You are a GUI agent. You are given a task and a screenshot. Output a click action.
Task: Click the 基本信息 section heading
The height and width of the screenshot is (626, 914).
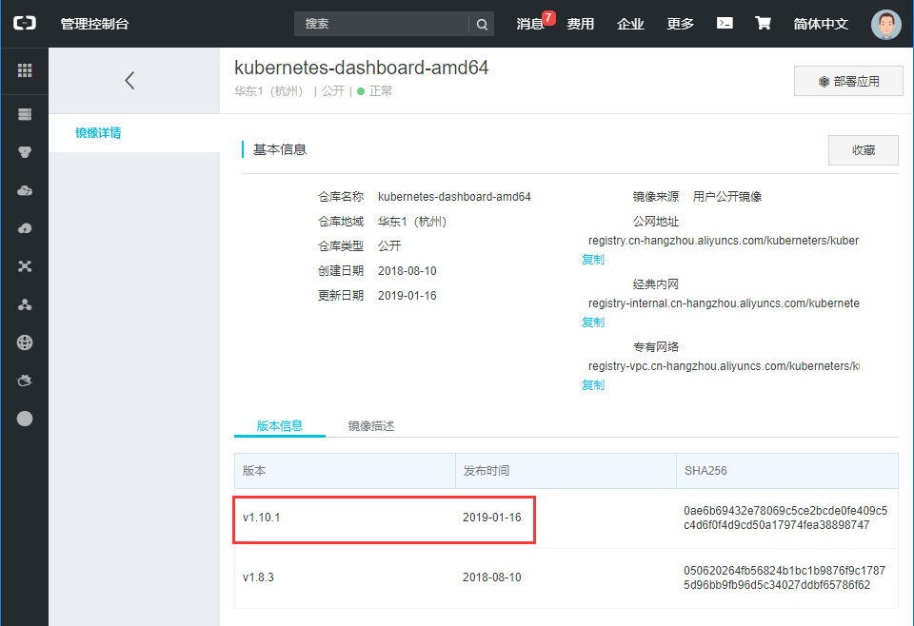point(280,149)
